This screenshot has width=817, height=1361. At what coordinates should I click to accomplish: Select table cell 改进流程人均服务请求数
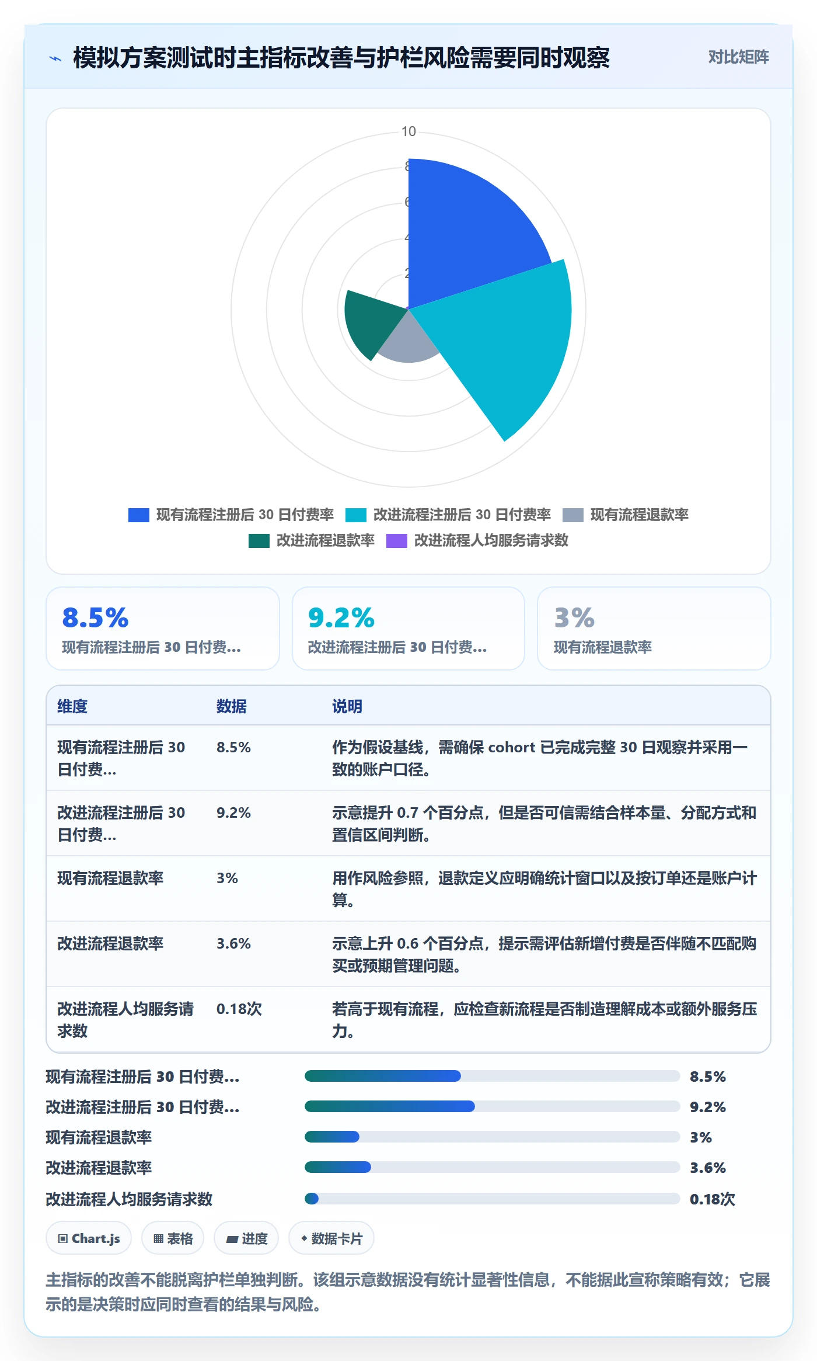(125, 1020)
